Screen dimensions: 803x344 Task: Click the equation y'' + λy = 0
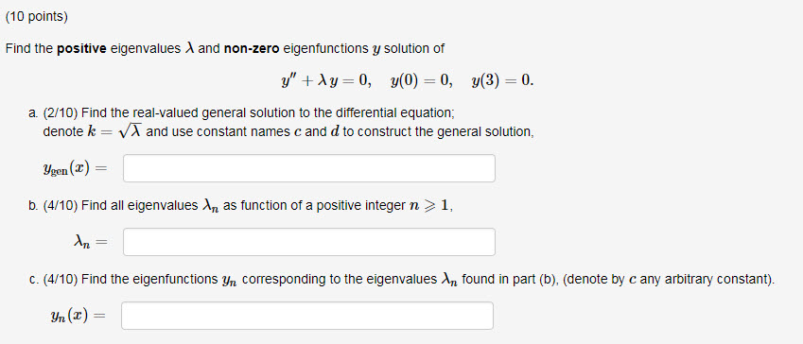pos(325,81)
